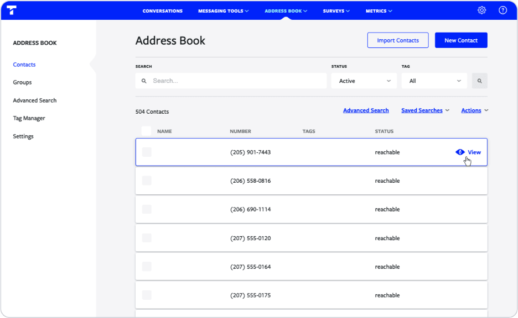
Task: Click the number (207) 555-0164
Action: coord(250,267)
